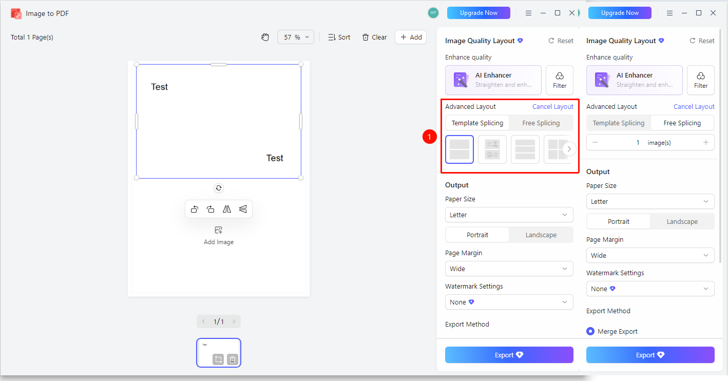Open the Paper Size dropdown below the template thumbnails
This screenshot has height=381, width=728.
(x=509, y=215)
